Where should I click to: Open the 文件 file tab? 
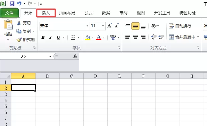tap(9, 13)
